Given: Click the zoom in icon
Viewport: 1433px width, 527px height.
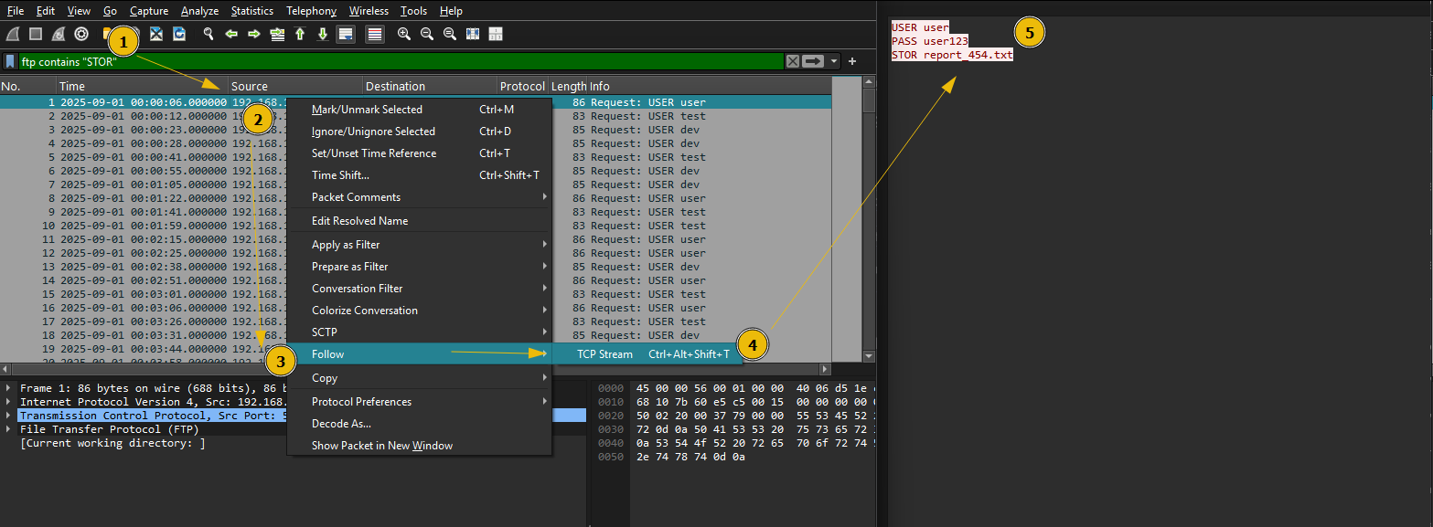Looking at the screenshot, I should pyautogui.click(x=404, y=34).
